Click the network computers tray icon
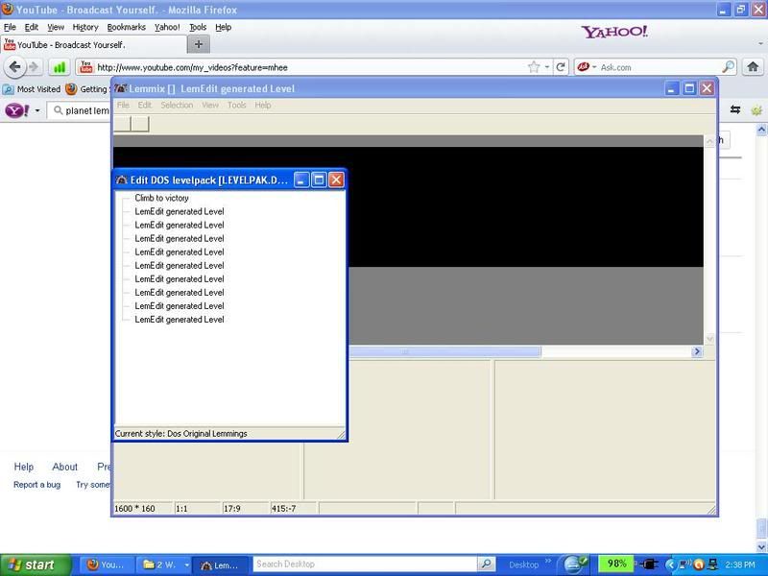Image resolution: width=768 pixels, height=576 pixels. (712, 564)
